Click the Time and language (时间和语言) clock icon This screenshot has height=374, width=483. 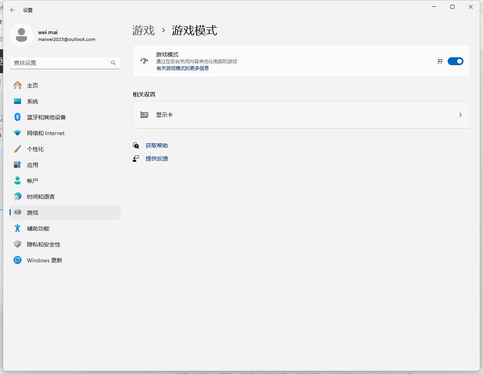click(x=17, y=197)
